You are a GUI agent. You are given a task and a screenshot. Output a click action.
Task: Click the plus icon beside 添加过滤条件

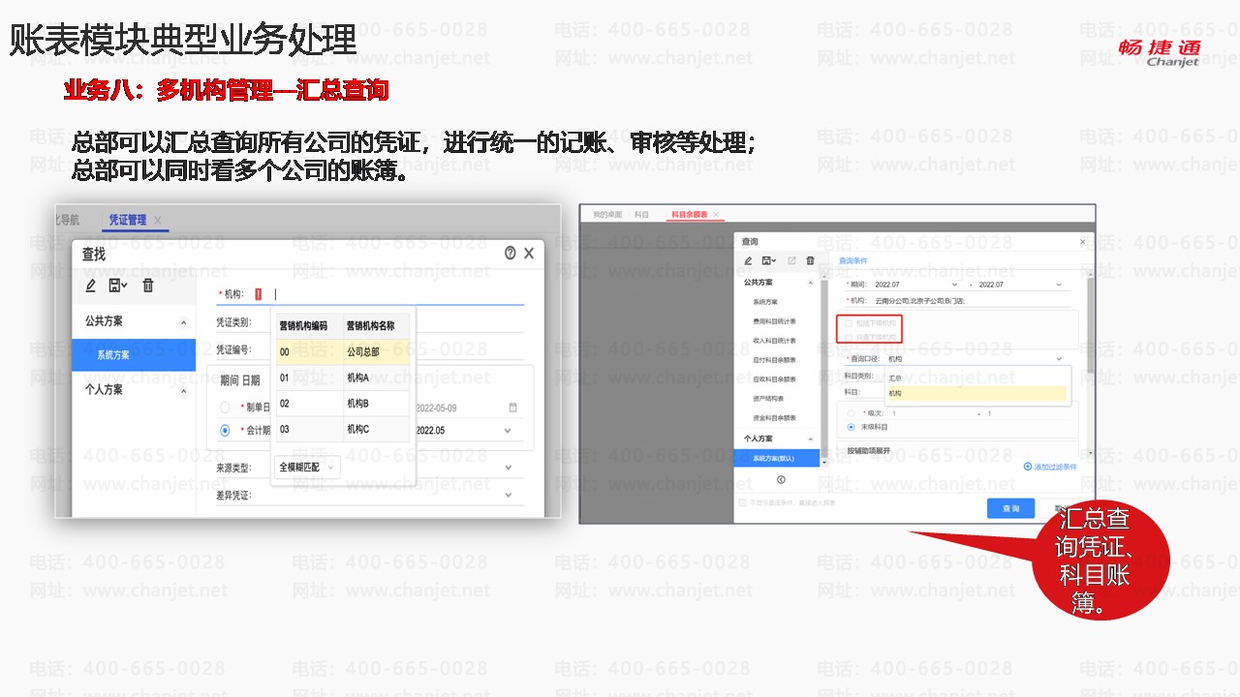pyautogui.click(x=1028, y=467)
